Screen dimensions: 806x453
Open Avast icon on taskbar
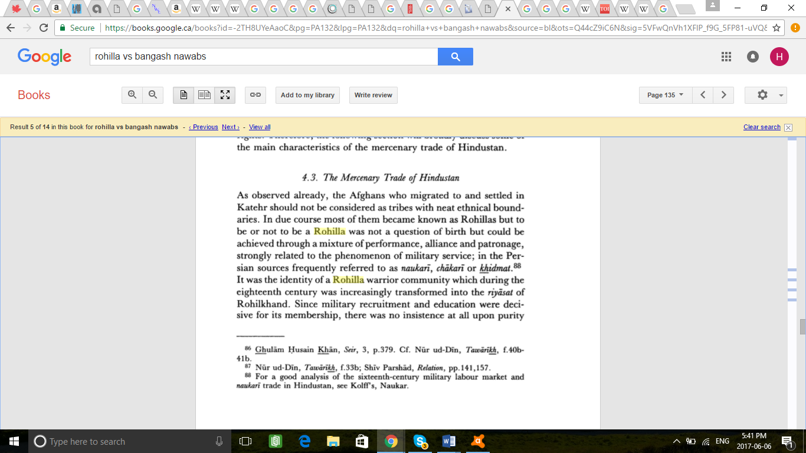pyautogui.click(x=478, y=441)
